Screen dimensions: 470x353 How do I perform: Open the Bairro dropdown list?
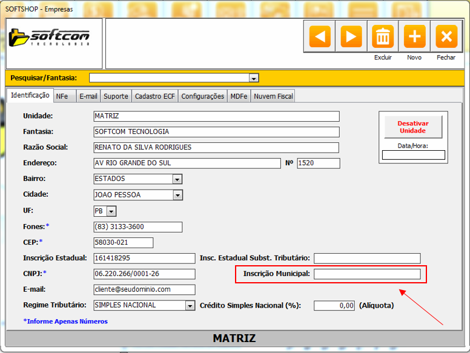pos(177,179)
